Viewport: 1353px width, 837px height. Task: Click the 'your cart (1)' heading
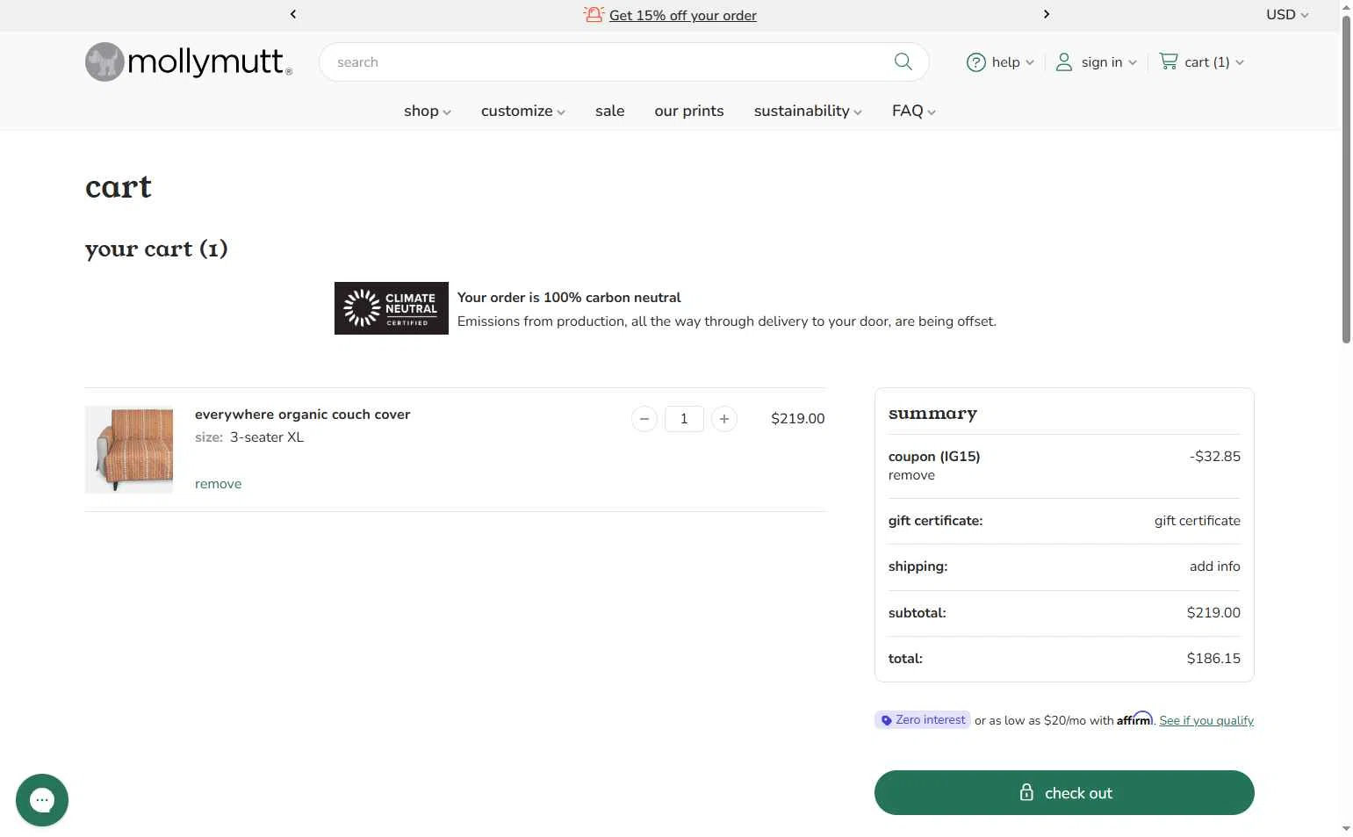pyautogui.click(x=156, y=249)
